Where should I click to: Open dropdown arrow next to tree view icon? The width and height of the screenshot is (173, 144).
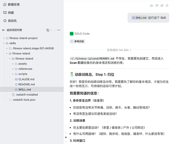click(x=51, y=30)
